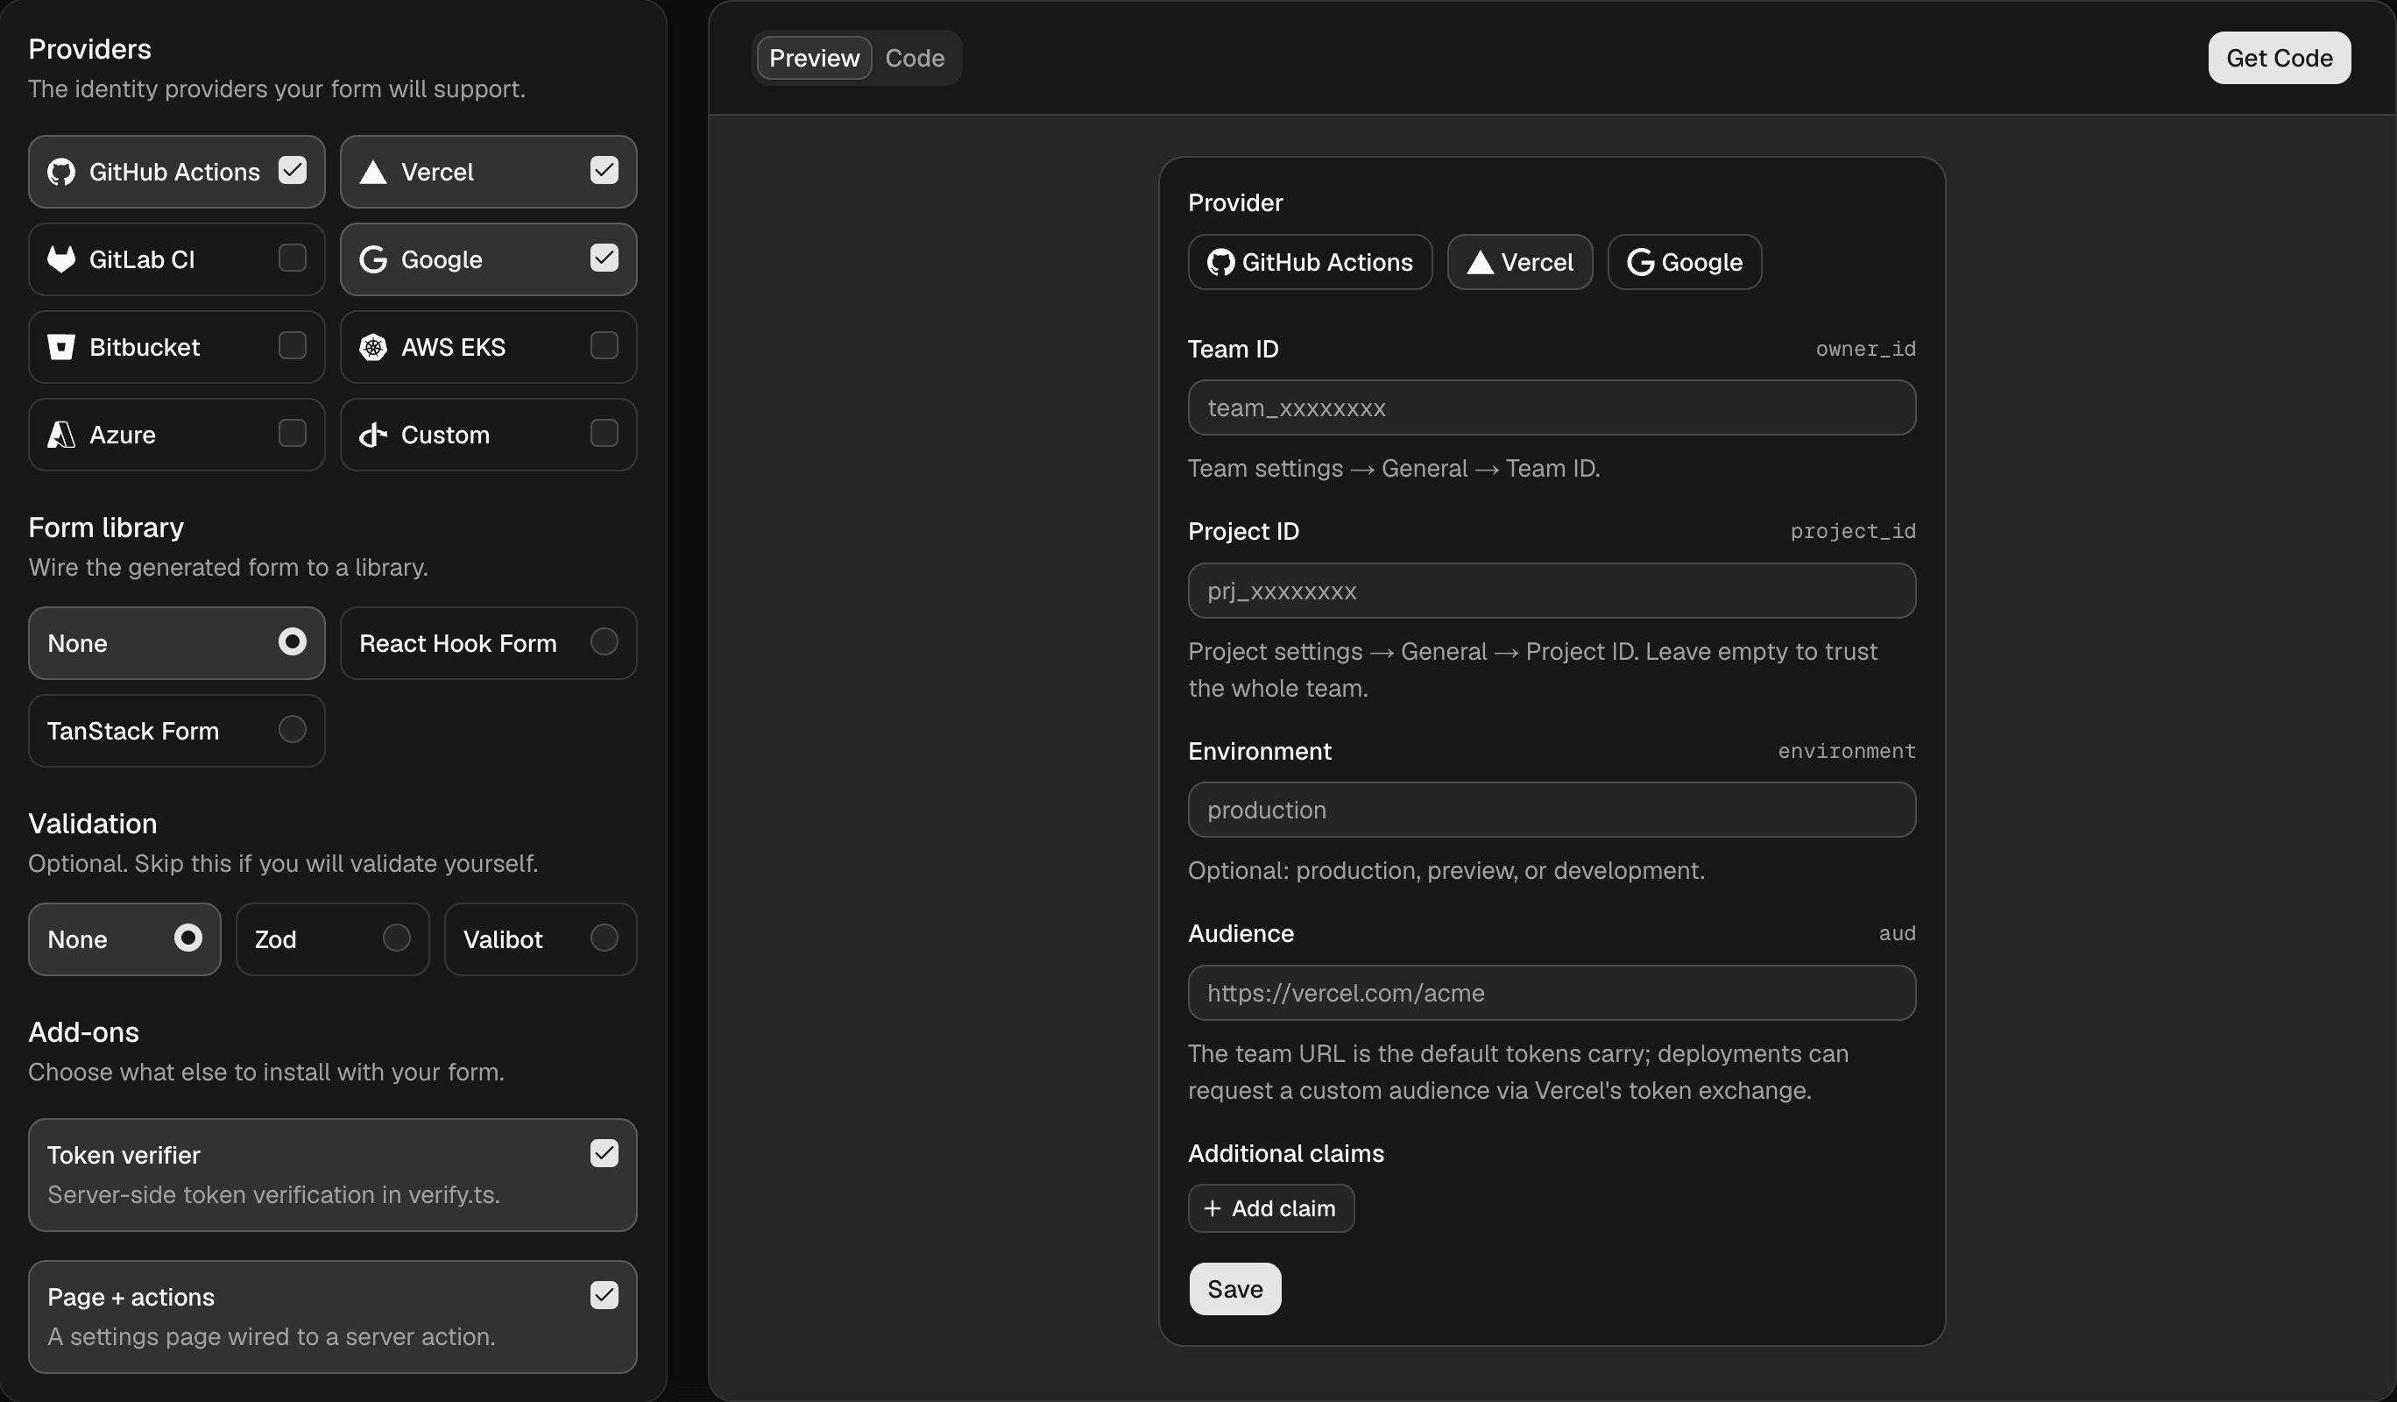Uncheck the Google provider checkbox
Viewport: 2397px width, 1402px height.
(x=604, y=258)
